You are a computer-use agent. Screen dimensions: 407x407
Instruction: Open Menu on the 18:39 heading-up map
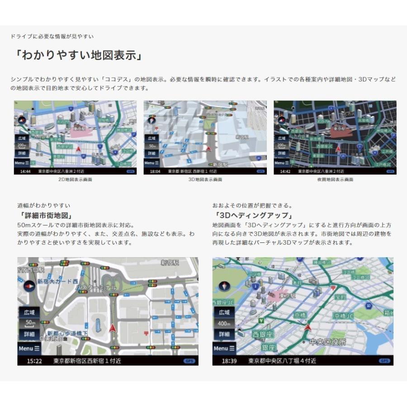click(224, 348)
